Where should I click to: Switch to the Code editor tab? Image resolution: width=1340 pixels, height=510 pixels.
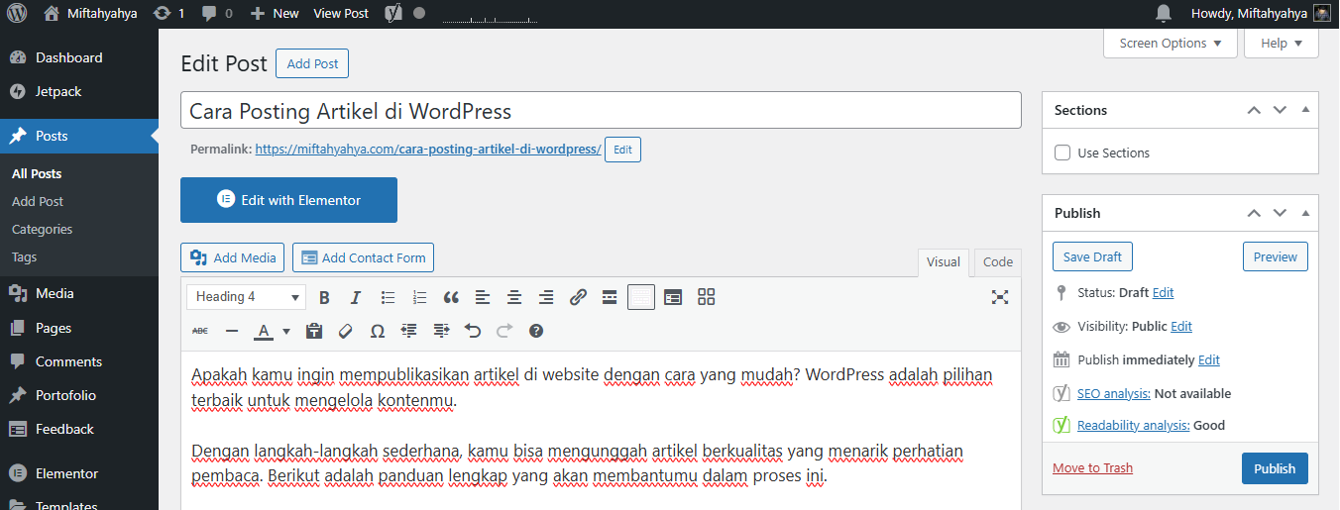(997, 262)
